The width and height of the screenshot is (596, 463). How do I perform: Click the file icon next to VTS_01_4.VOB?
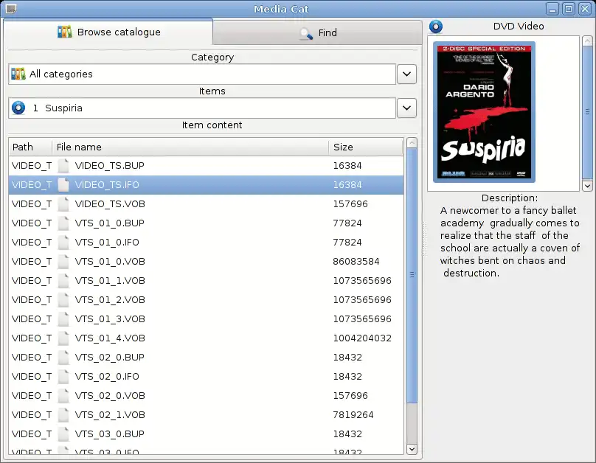click(x=63, y=338)
